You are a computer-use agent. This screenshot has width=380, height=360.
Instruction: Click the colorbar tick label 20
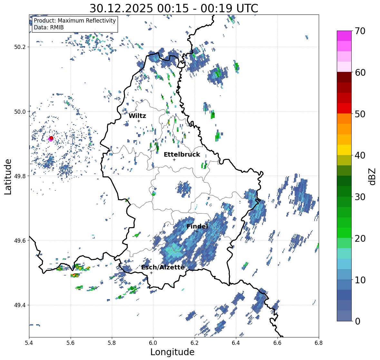tap(360, 238)
